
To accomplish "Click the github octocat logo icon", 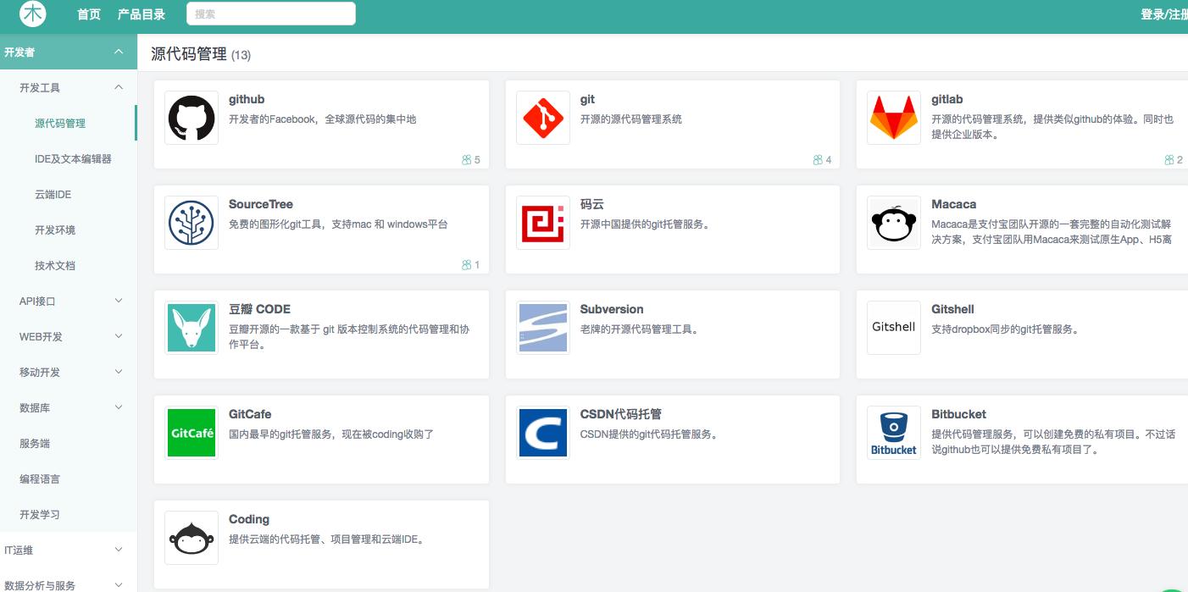I will coord(191,118).
